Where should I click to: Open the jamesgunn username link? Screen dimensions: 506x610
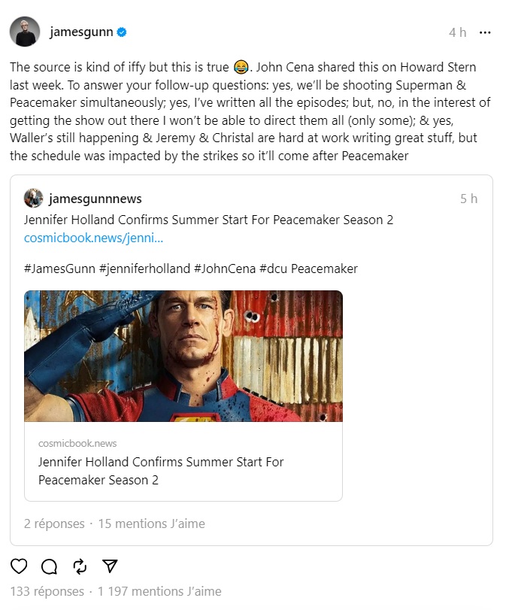(x=81, y=32)
